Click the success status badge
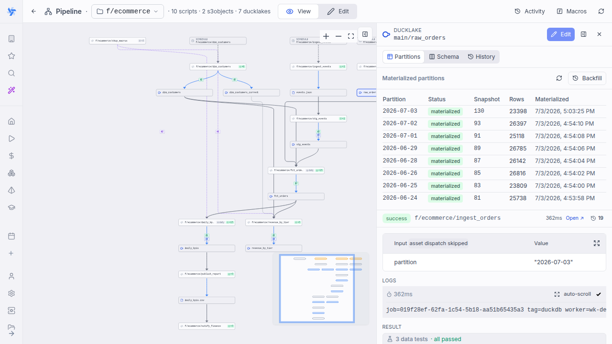 point(396,218)
